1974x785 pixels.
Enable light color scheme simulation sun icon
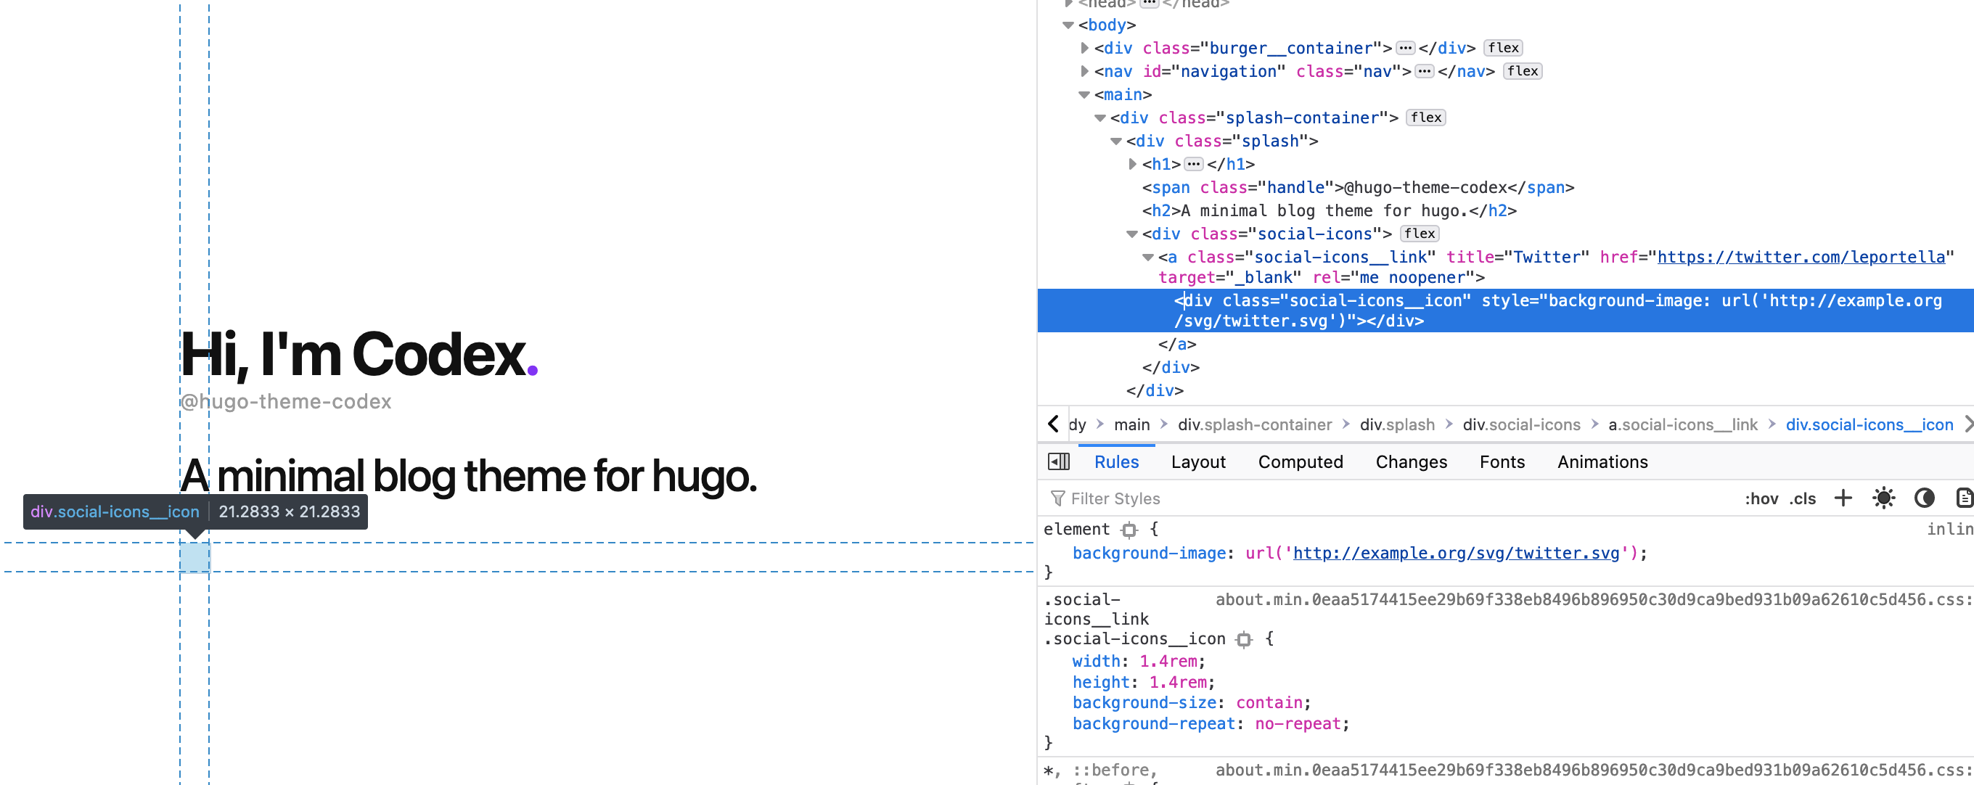point(1884,498)
